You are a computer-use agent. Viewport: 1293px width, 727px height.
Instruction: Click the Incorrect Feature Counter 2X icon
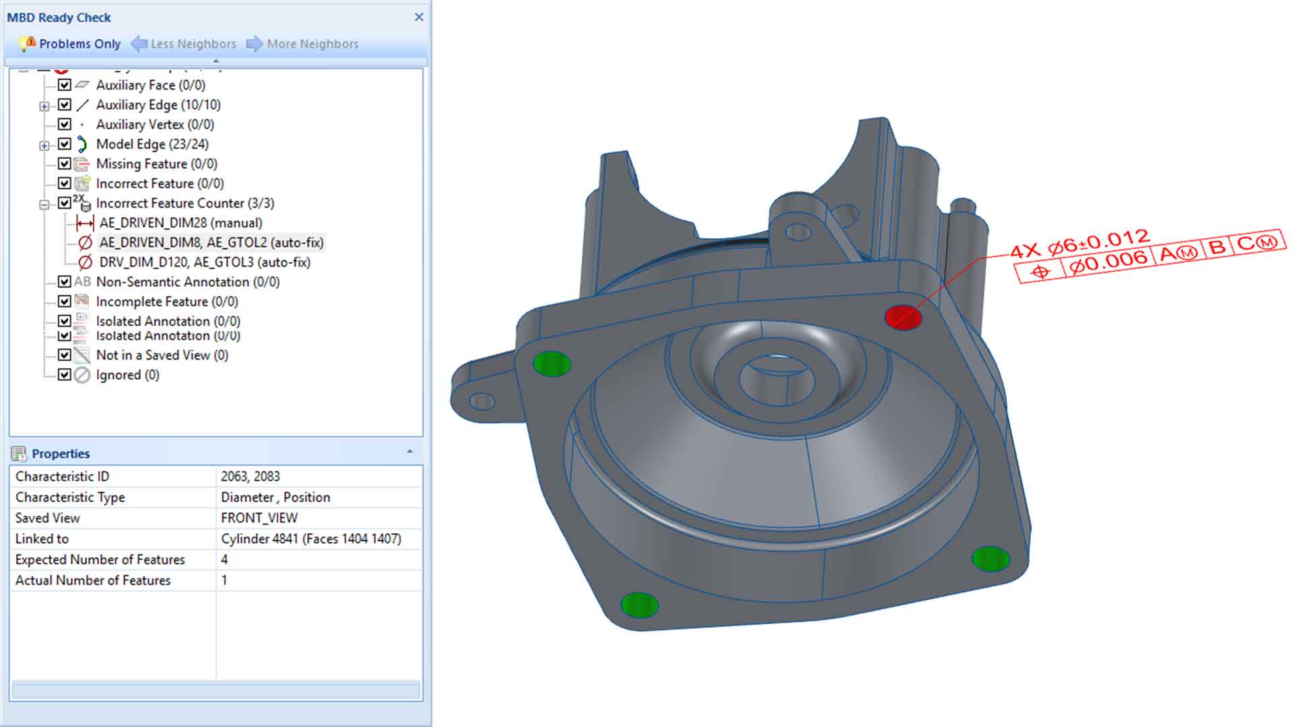point(82,203)
